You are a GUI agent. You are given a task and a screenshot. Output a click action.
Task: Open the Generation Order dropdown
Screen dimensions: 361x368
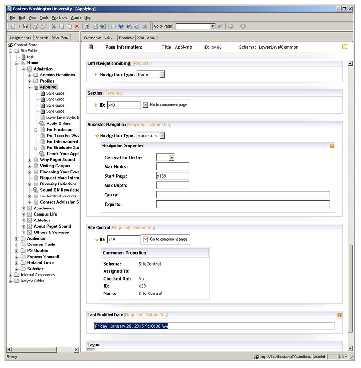tap(171, 158)
